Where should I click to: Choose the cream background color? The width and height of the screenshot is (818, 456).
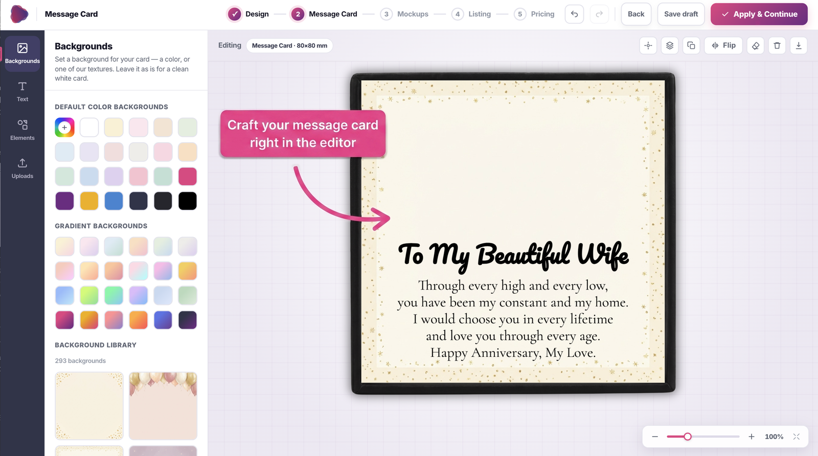[113, 127]
